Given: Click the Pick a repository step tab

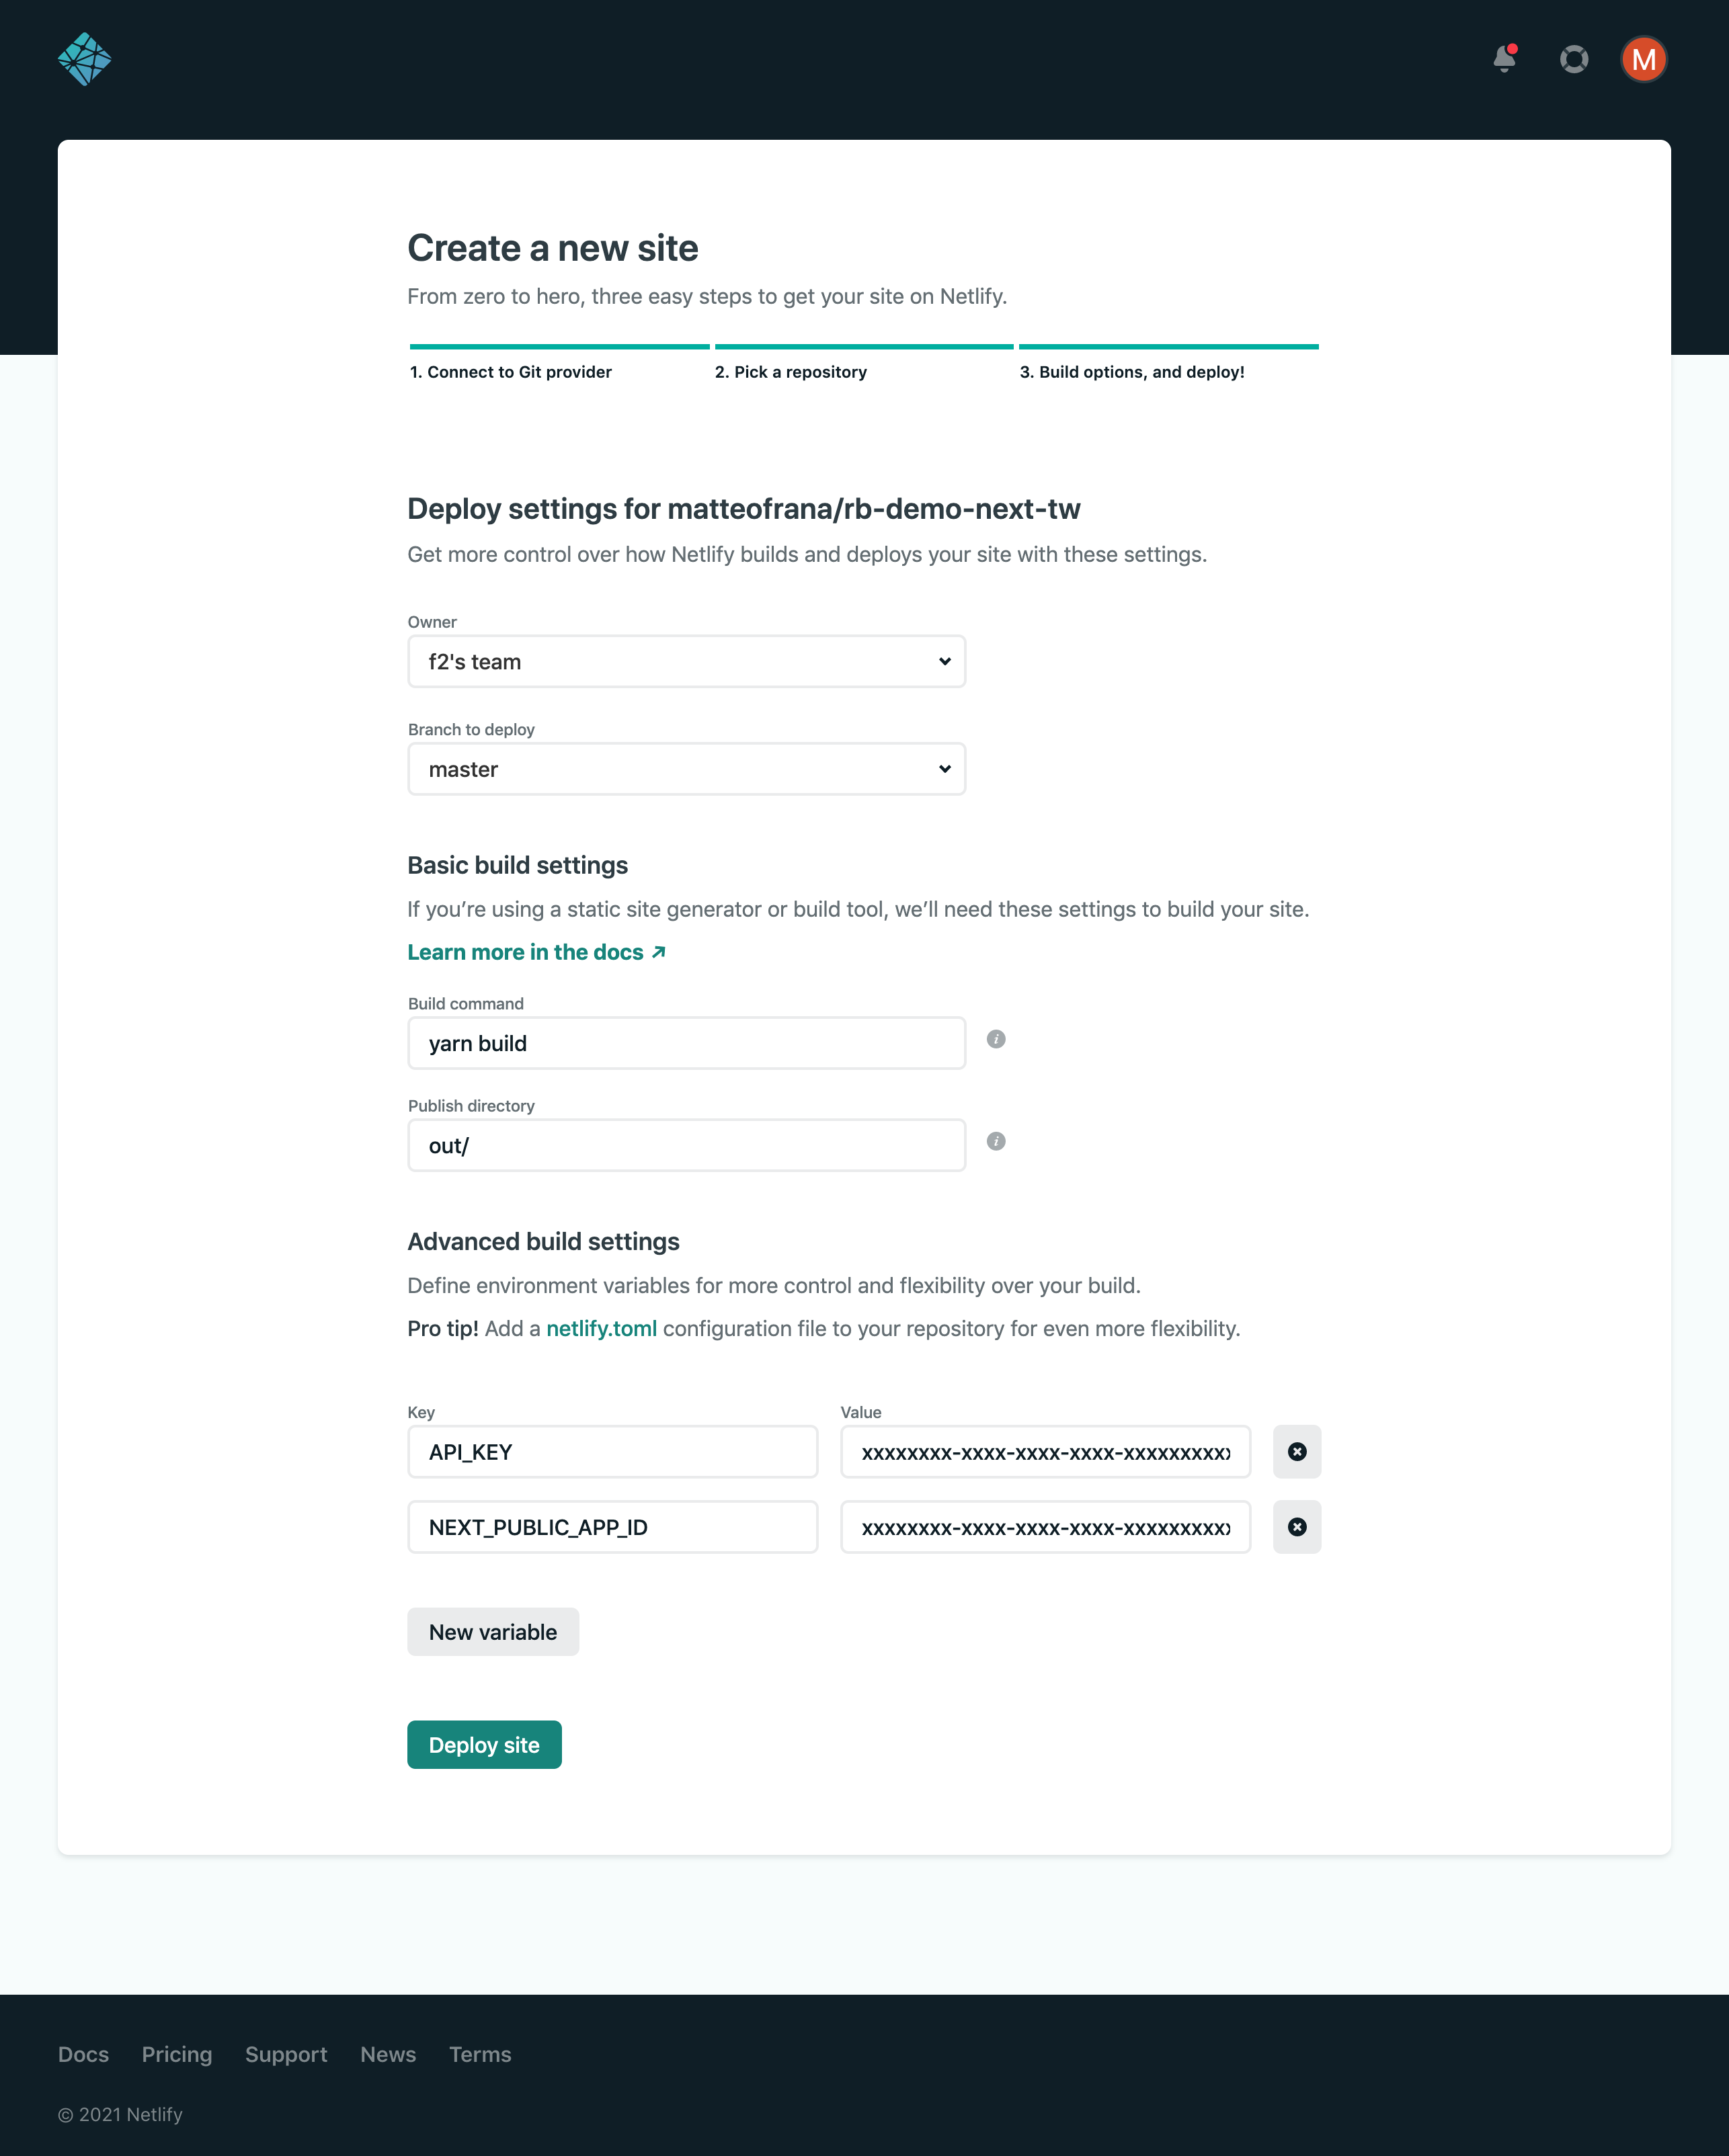Looking at the screenshot, I should (791, 370).
